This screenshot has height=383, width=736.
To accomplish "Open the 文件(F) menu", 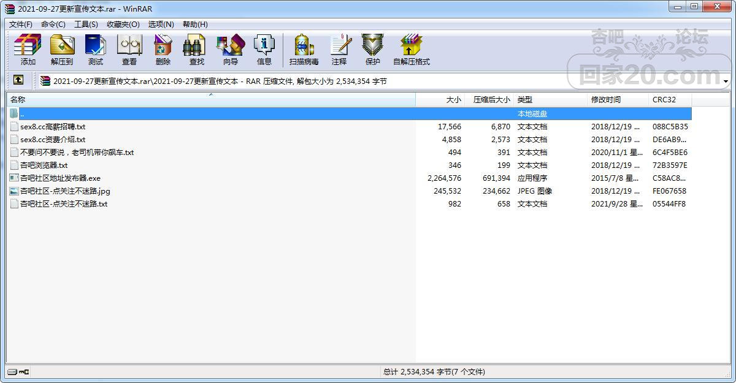I will coord(20,24).
